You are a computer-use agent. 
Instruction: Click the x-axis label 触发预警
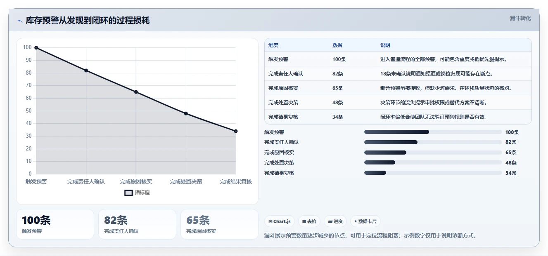pyautogui.click(x=36, y=182)
